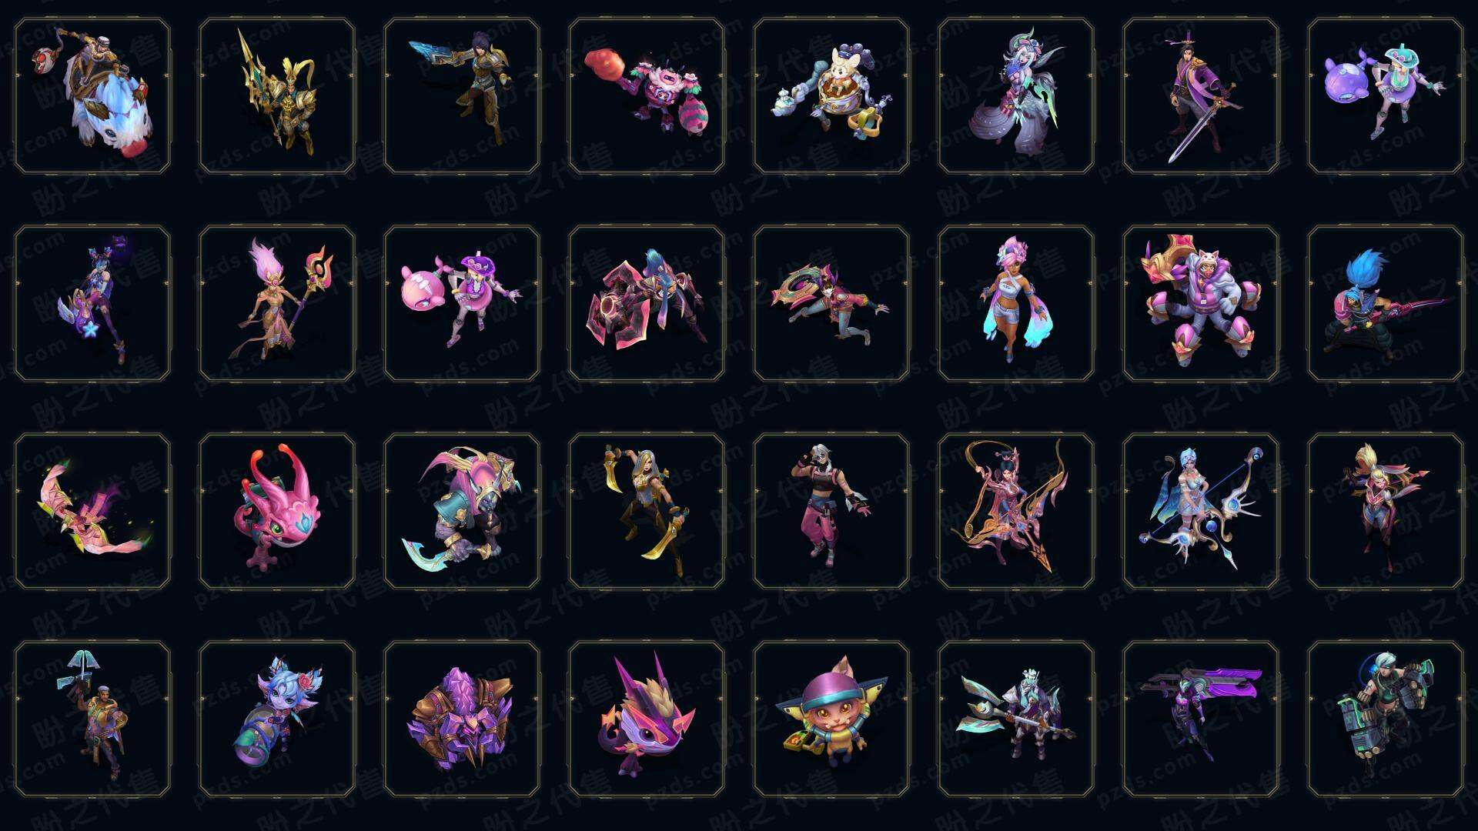Click the golden armored spear warrior skin
Screen dimensions: 1478x831
pyautogui.click(x=277, y=95)
